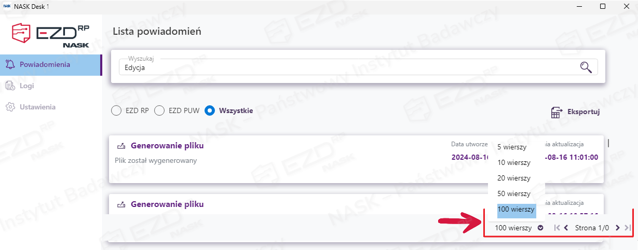Click the magnifier search icon
638x250 pixels.
coord(586,67)
